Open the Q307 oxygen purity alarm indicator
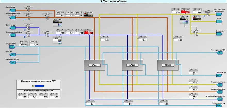 pos(88,32)
